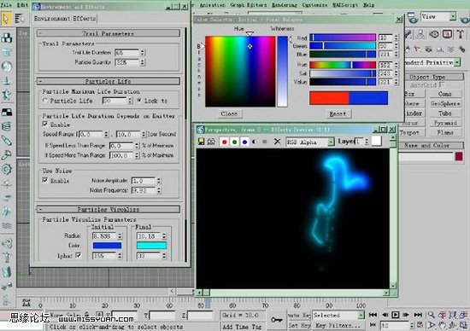Create a Tube primitive
Viewport: 470px width, 331px height.
(x=445, y=113)
